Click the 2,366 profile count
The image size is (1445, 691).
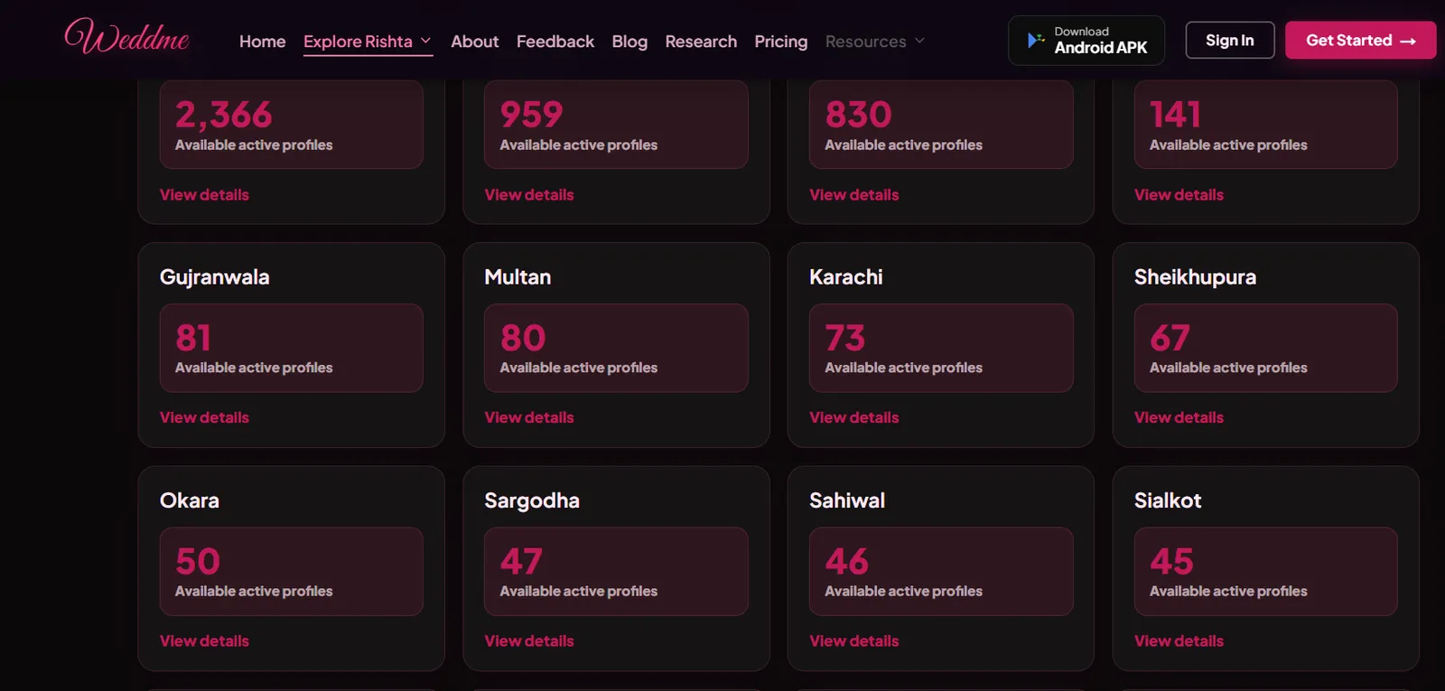click(x=223, y=115)
